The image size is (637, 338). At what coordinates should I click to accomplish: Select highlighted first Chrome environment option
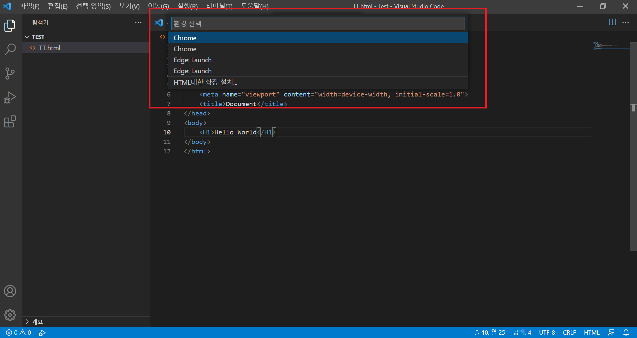point(318,38)
